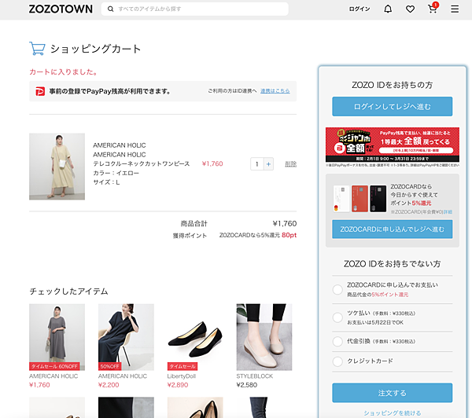Click the search magnifier icon
The height and width of the screenshot is (418, 472).
coord(110,9)
